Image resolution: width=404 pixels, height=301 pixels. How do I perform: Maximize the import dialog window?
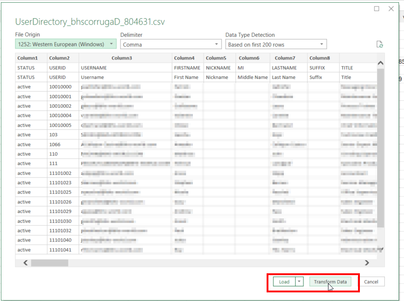[376, 9]
